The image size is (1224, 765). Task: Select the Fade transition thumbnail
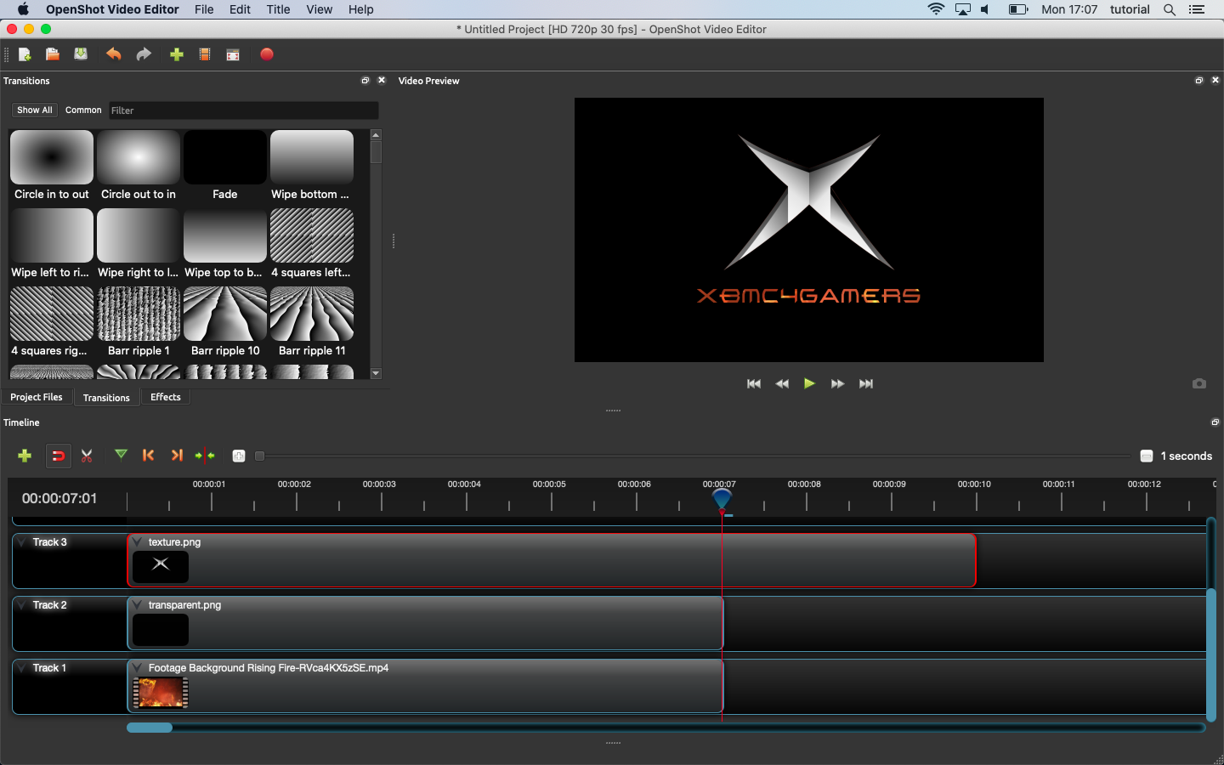tap(225, 158)
